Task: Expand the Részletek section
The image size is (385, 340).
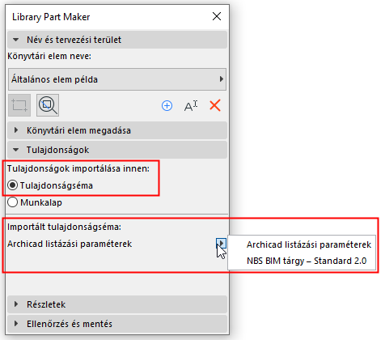Action: coord(117,304)
